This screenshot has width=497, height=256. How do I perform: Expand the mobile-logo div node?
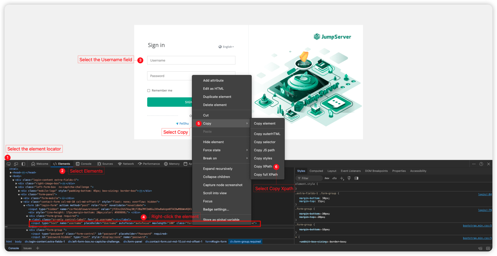[x=19, y=191]
